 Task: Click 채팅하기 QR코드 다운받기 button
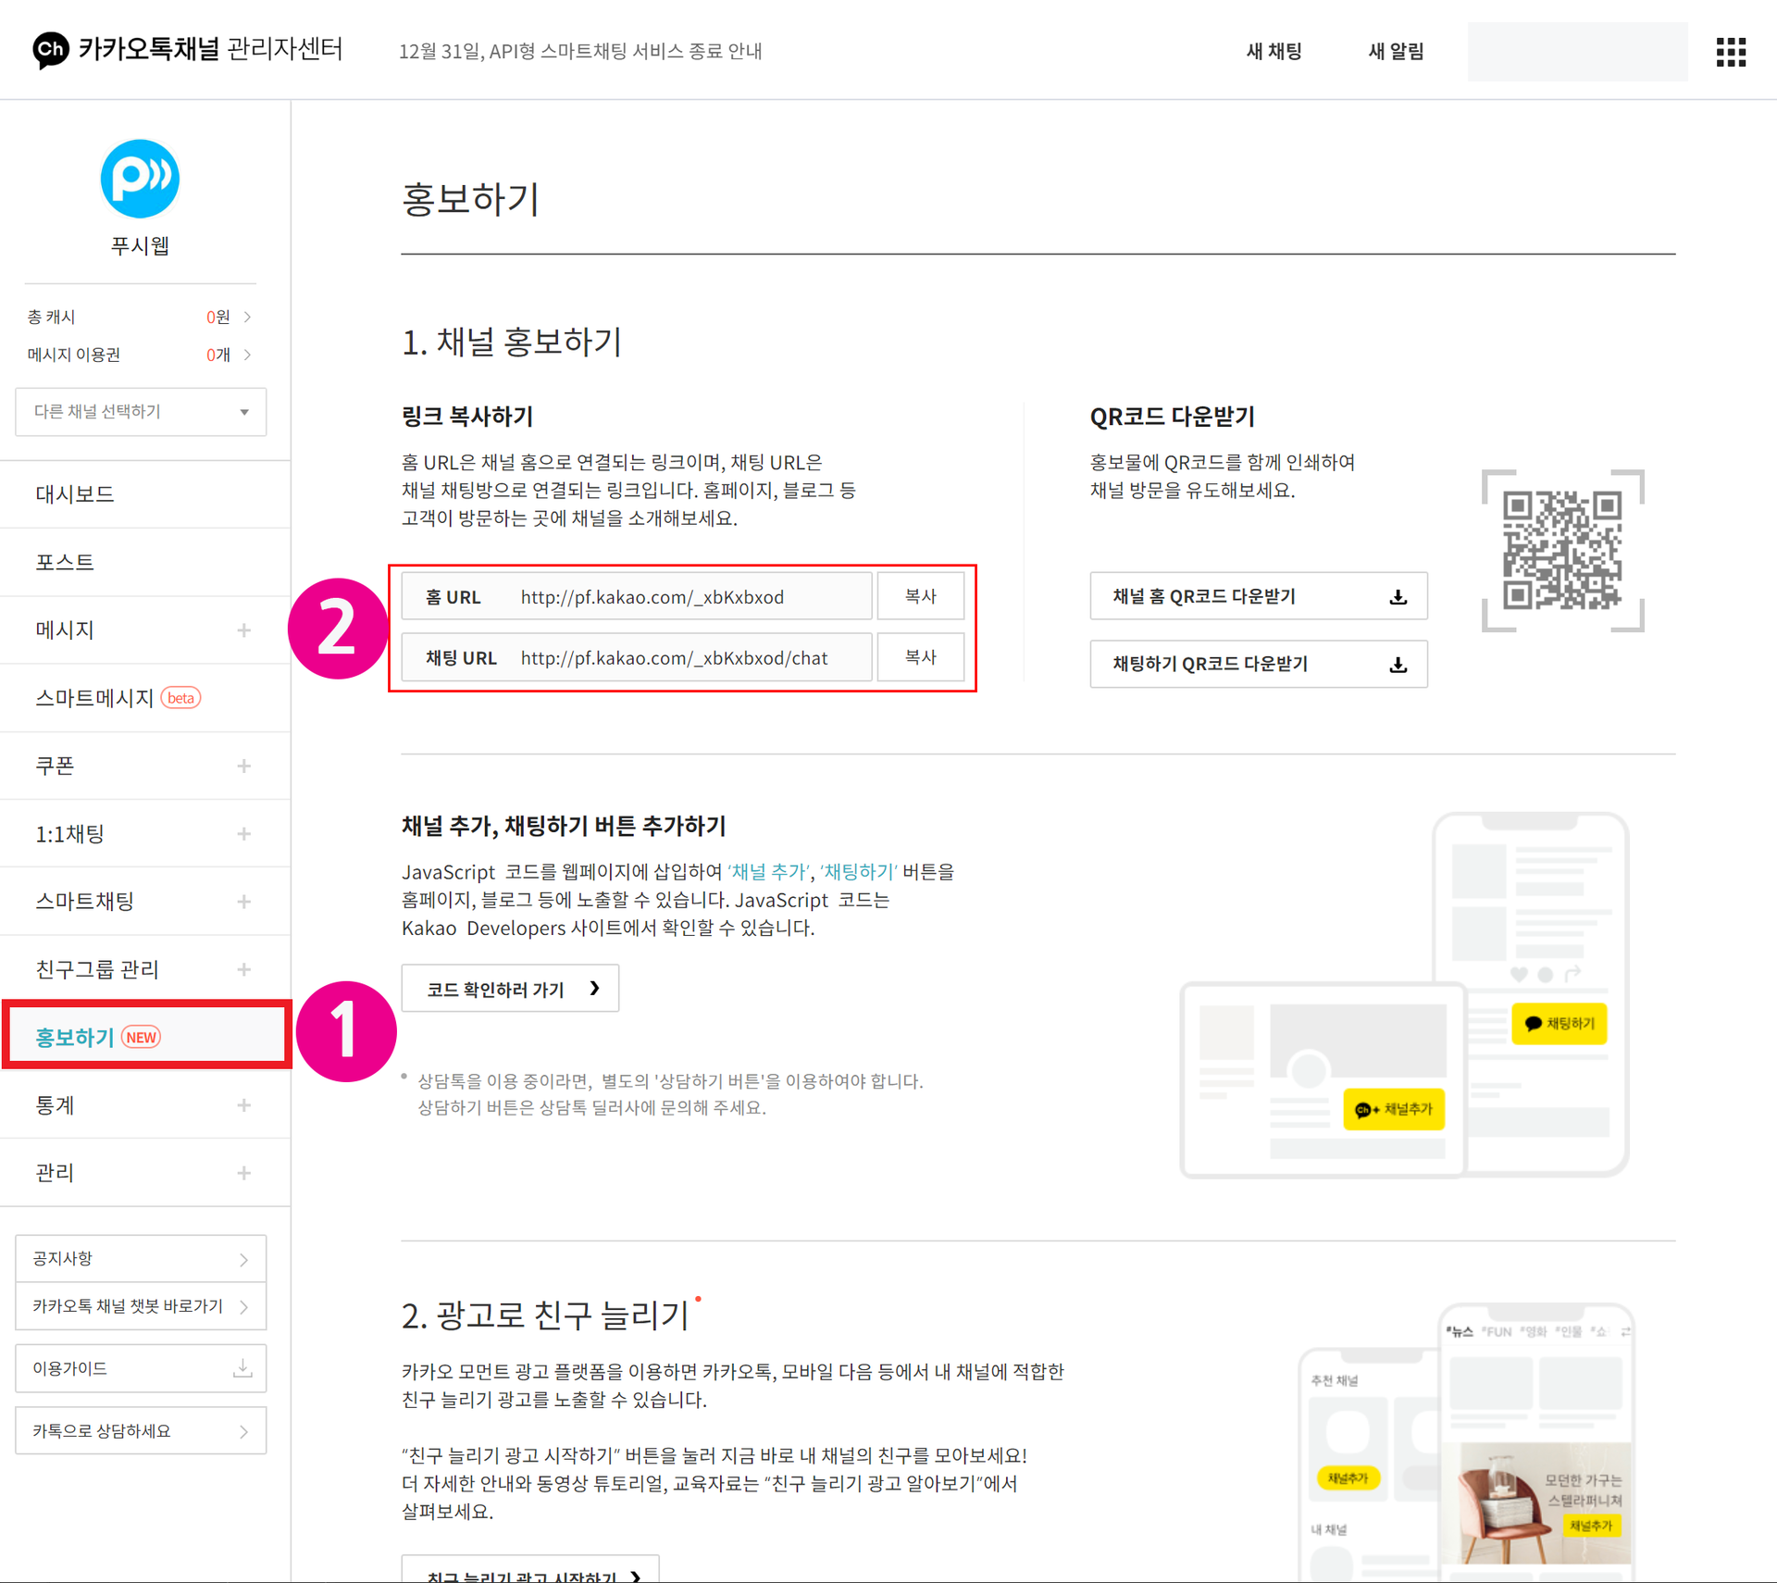pos(1259,664)
